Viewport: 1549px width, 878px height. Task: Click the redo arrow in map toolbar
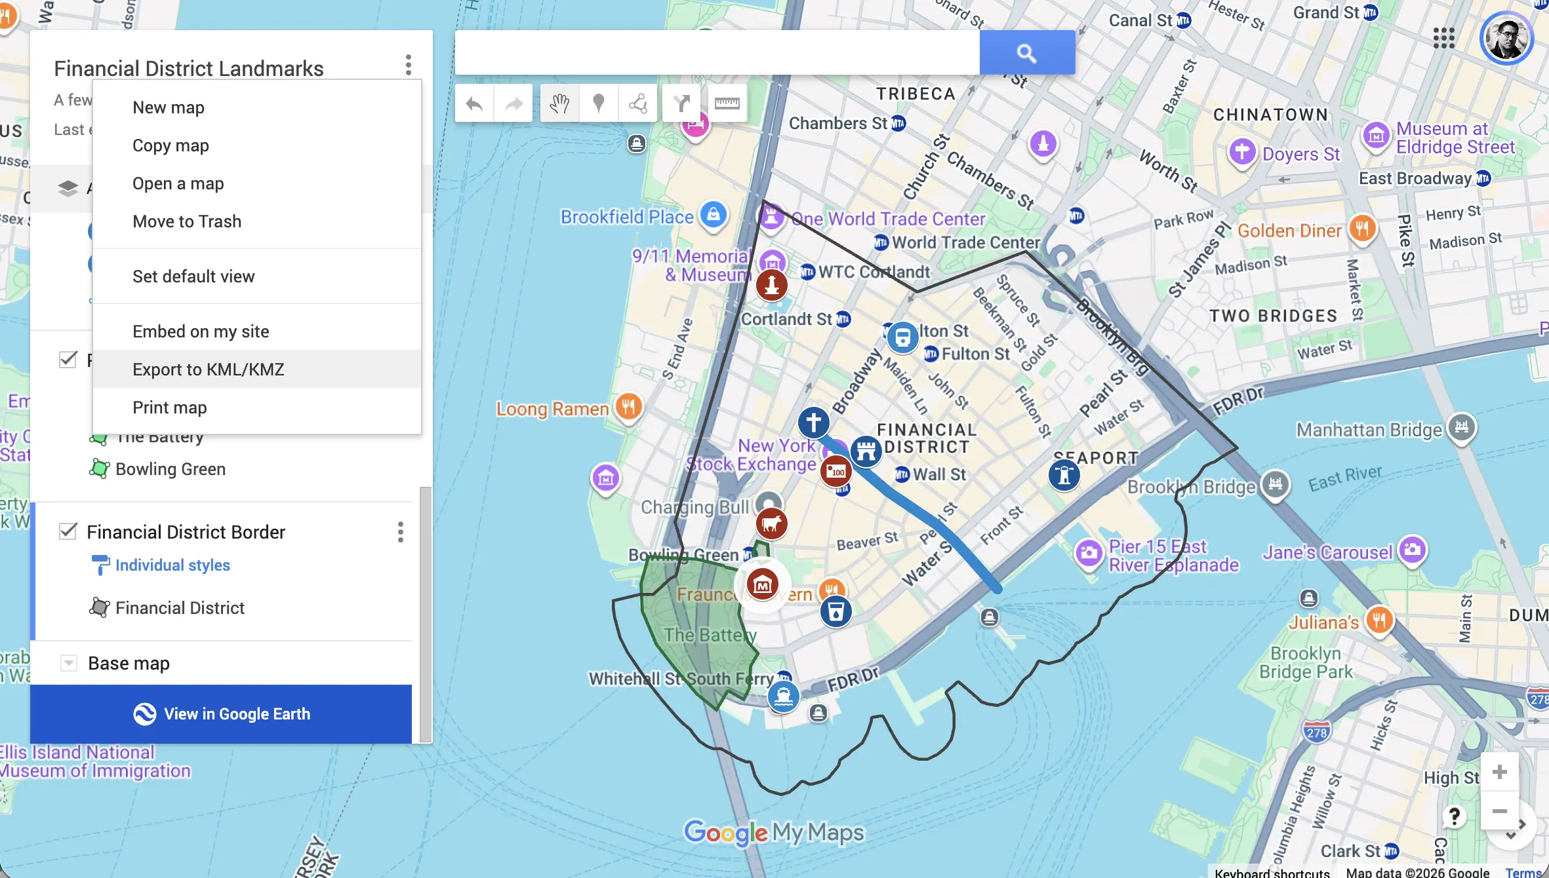point(513,104)
